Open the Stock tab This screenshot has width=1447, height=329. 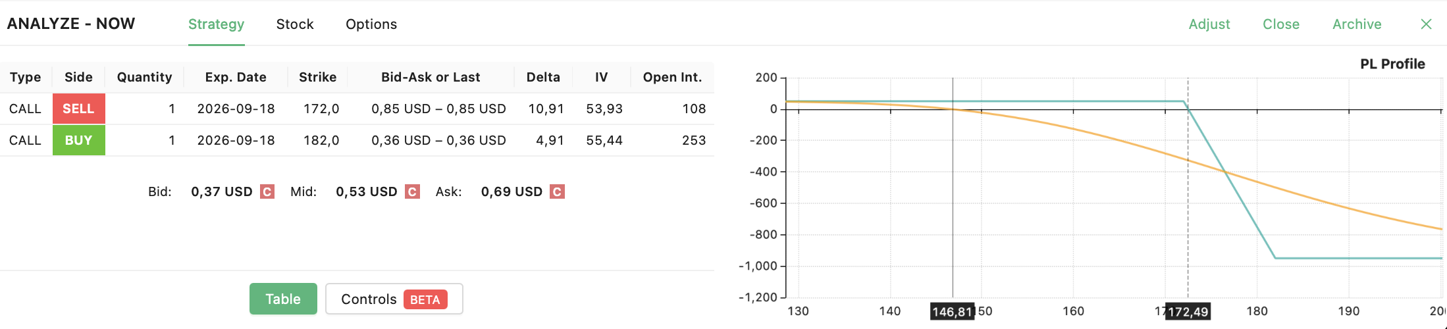coord(295,24)
